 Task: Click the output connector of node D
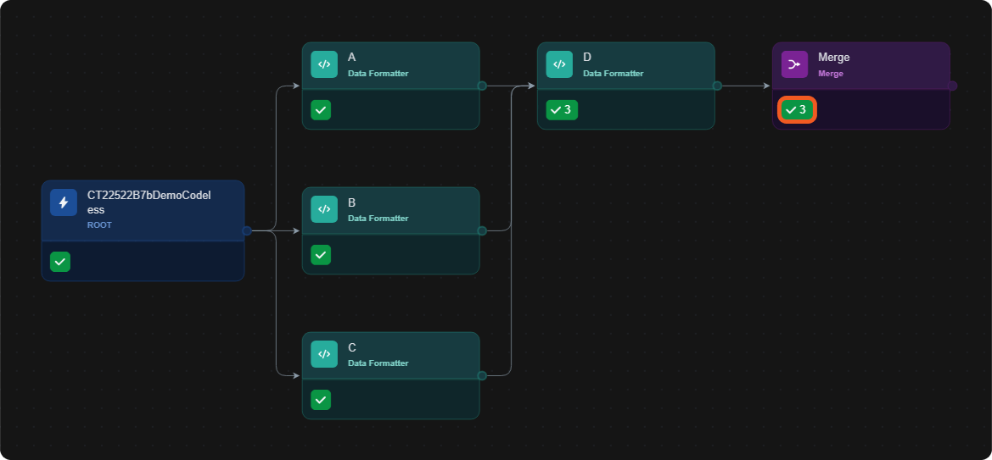coord(717,86)
